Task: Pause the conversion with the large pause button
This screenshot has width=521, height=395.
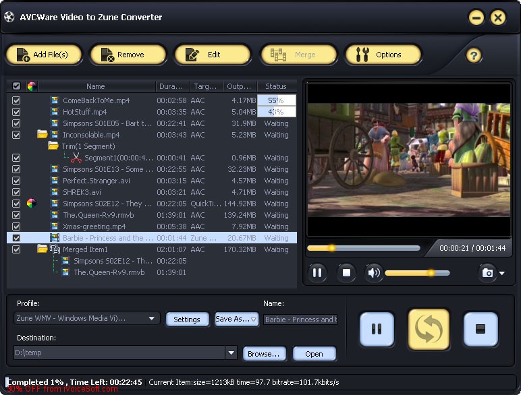Action: (x=377, y=329)
